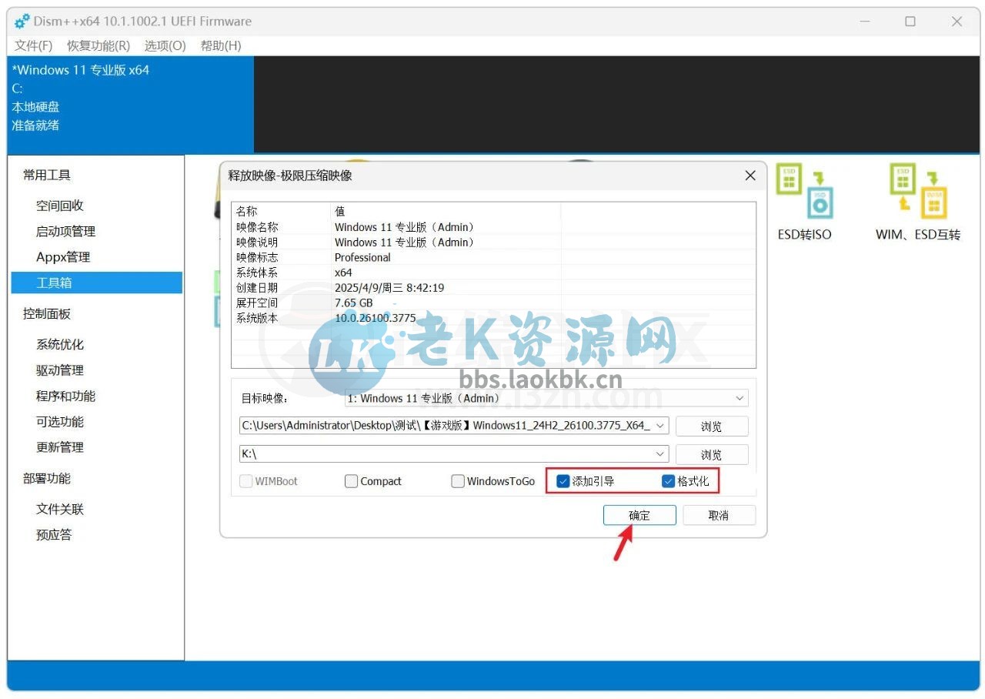Viewport: 985px width, 699px height.
Task: Click the ESD转ISO tool icon
Action: click(x=804, y=192)
